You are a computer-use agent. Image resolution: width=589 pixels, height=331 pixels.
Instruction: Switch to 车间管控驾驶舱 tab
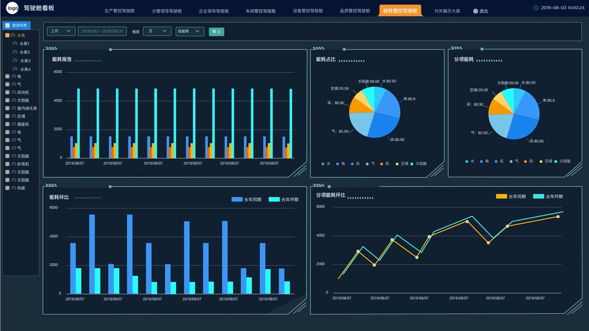coord(261,11)
